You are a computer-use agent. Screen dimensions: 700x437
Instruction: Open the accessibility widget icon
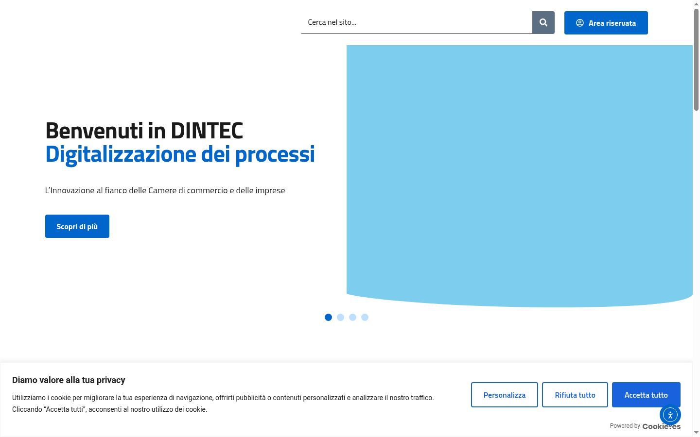tap(670, 415)
